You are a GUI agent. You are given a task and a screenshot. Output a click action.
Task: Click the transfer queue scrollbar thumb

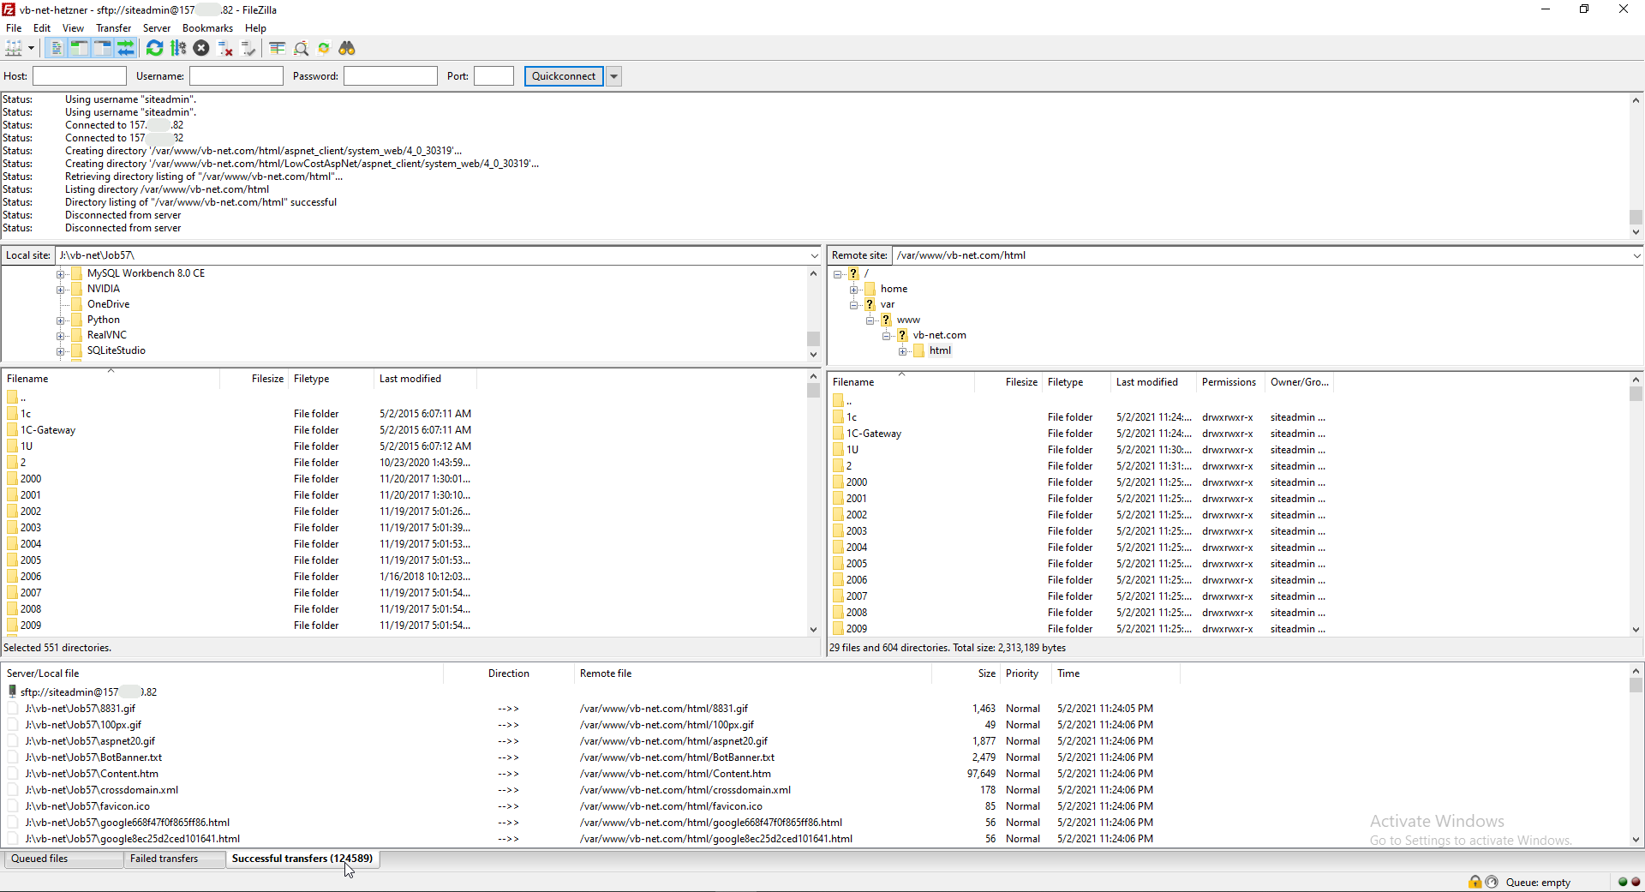[x=1636, y=685]
